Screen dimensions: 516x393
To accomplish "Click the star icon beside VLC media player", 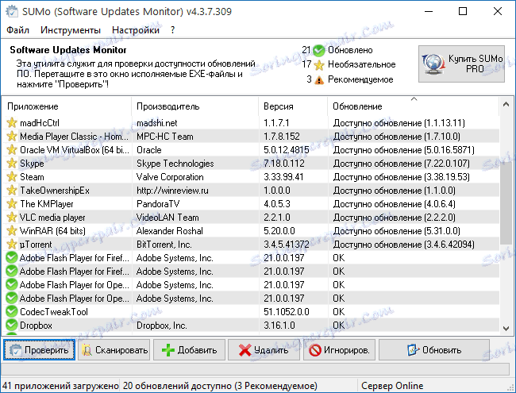I will click(12, 218).
